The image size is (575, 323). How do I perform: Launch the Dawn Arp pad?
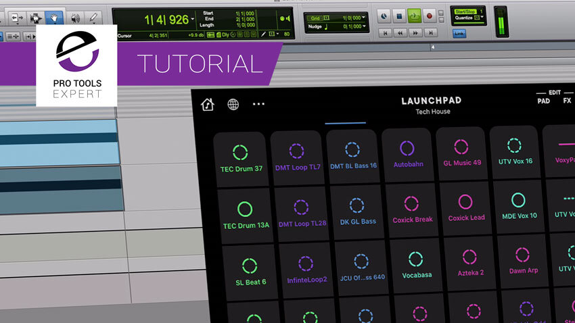click(x=523, y=263)
